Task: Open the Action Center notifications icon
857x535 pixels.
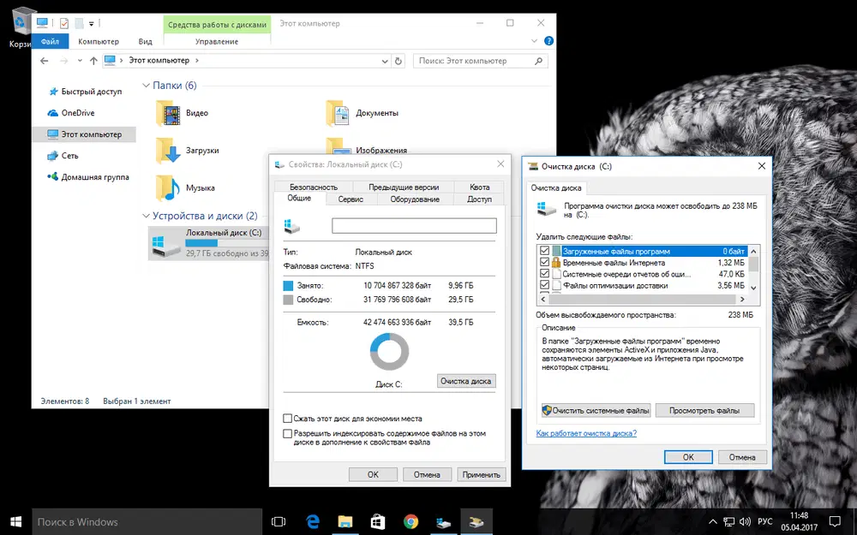Action: 835,521
